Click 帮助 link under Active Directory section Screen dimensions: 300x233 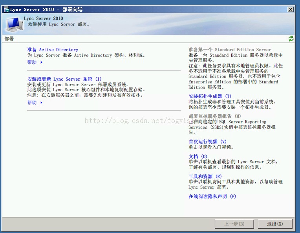pyautogui.click(x=32, y=62)
